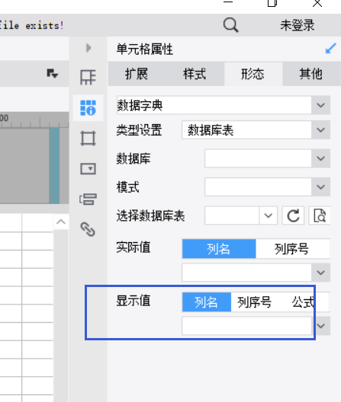Viewport: 341px width, 402px height.
Task: Select 列名 for 显示值
Action: click(x=207, y=302)
